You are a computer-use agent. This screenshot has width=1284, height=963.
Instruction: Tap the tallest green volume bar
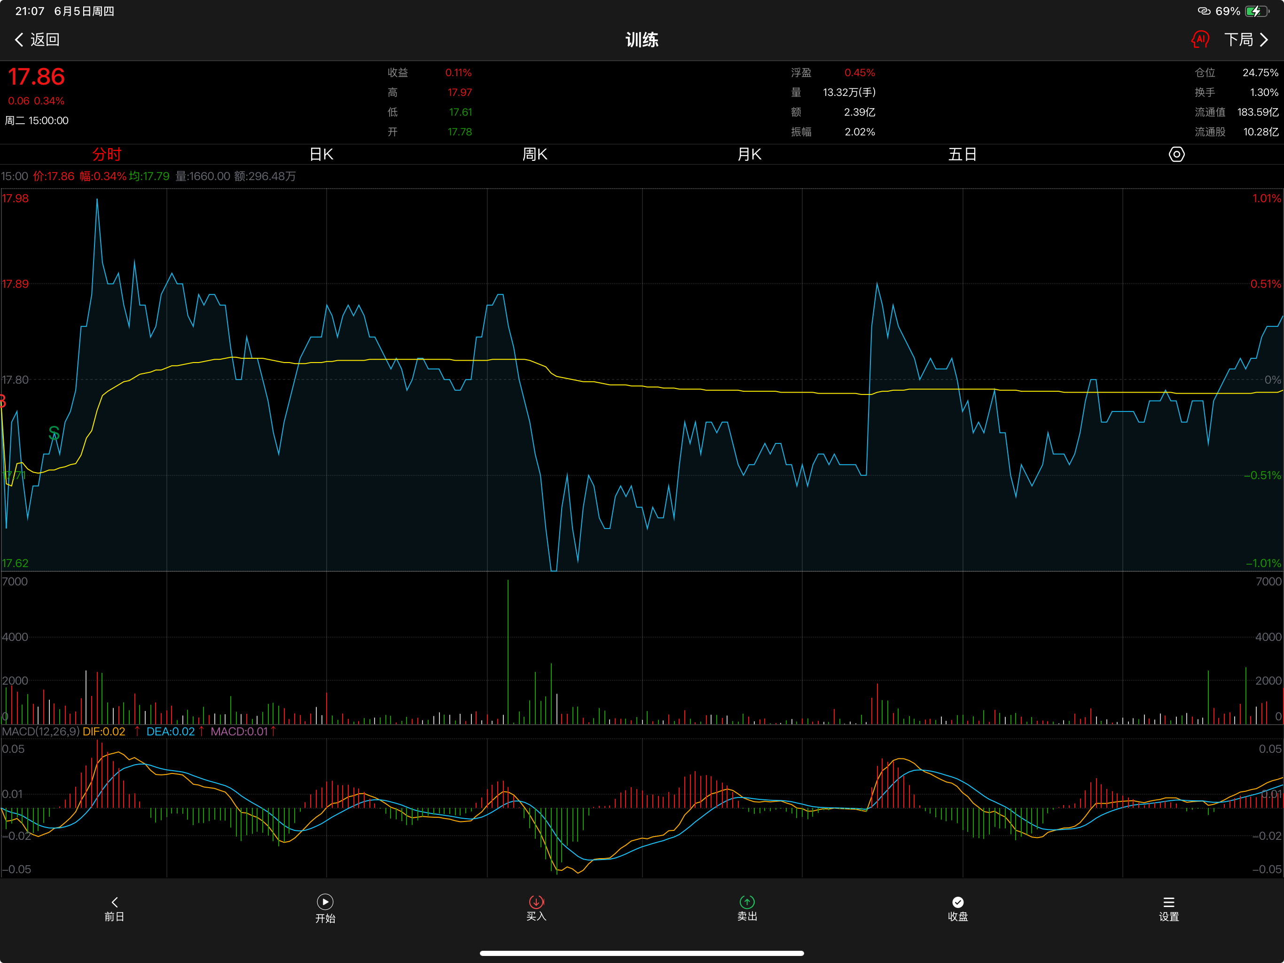pyautogui.click(x=508, y=652)
